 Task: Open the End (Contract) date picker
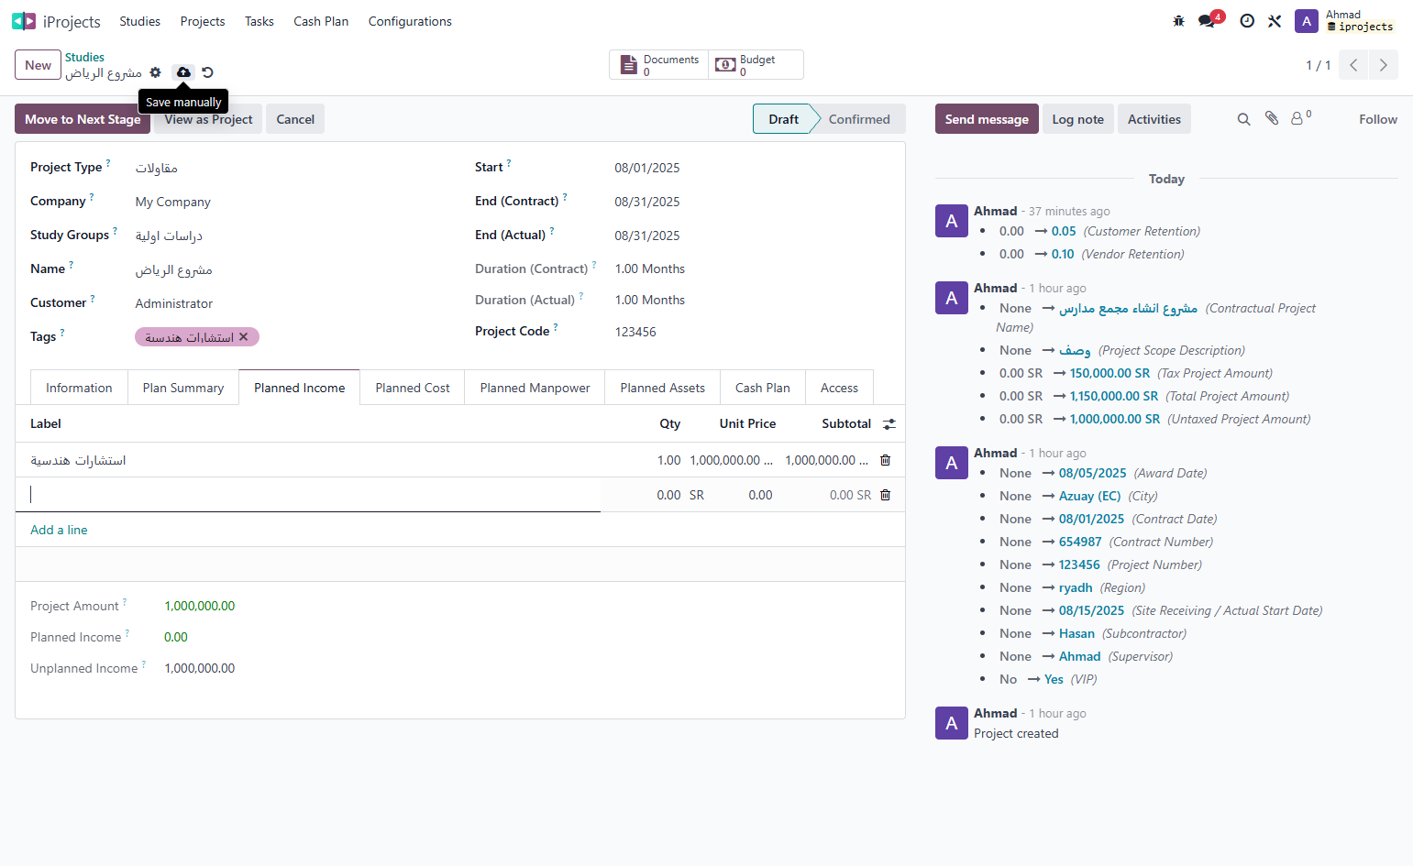[752, 202]
